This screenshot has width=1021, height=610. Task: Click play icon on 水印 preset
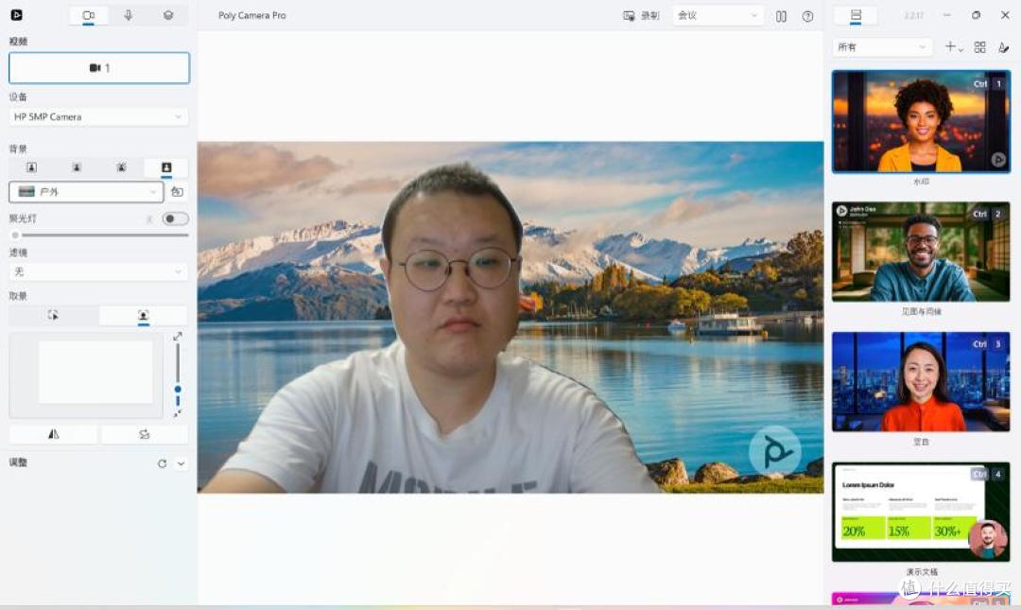(998, 160)
